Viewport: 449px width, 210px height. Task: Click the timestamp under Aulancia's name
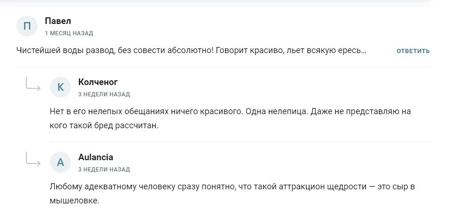104,170
